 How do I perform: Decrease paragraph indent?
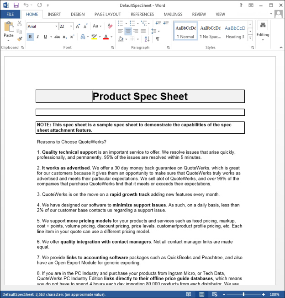point(158,23)
